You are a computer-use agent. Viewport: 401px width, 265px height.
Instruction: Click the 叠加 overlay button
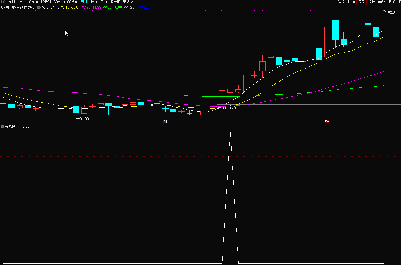(351, 2)
